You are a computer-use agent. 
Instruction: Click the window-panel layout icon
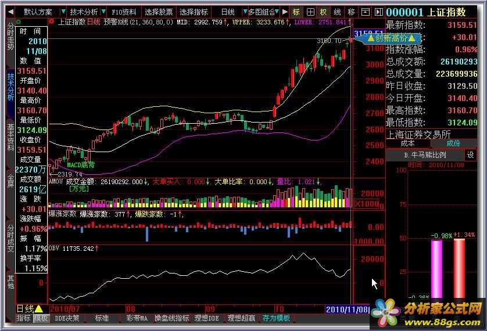(x=366, y=12)
